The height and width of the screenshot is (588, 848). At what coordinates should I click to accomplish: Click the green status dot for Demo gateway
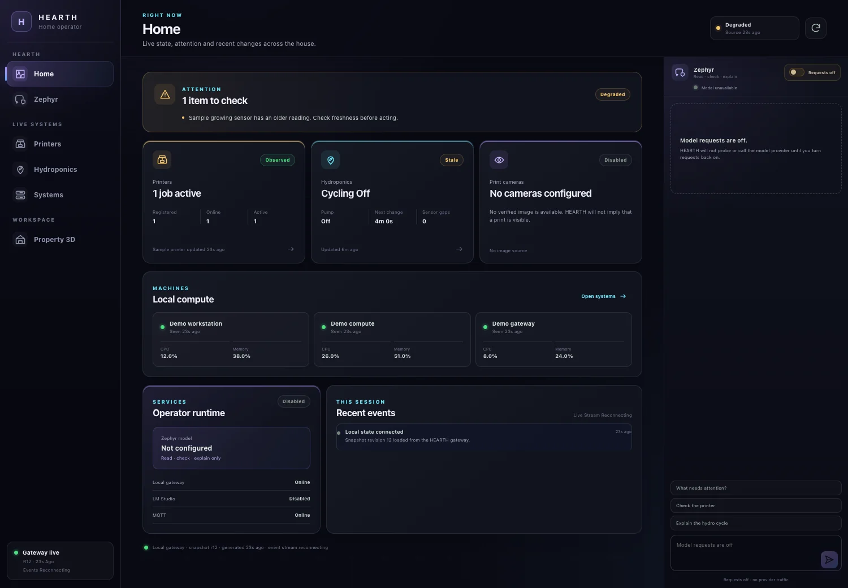click(486, 327)
